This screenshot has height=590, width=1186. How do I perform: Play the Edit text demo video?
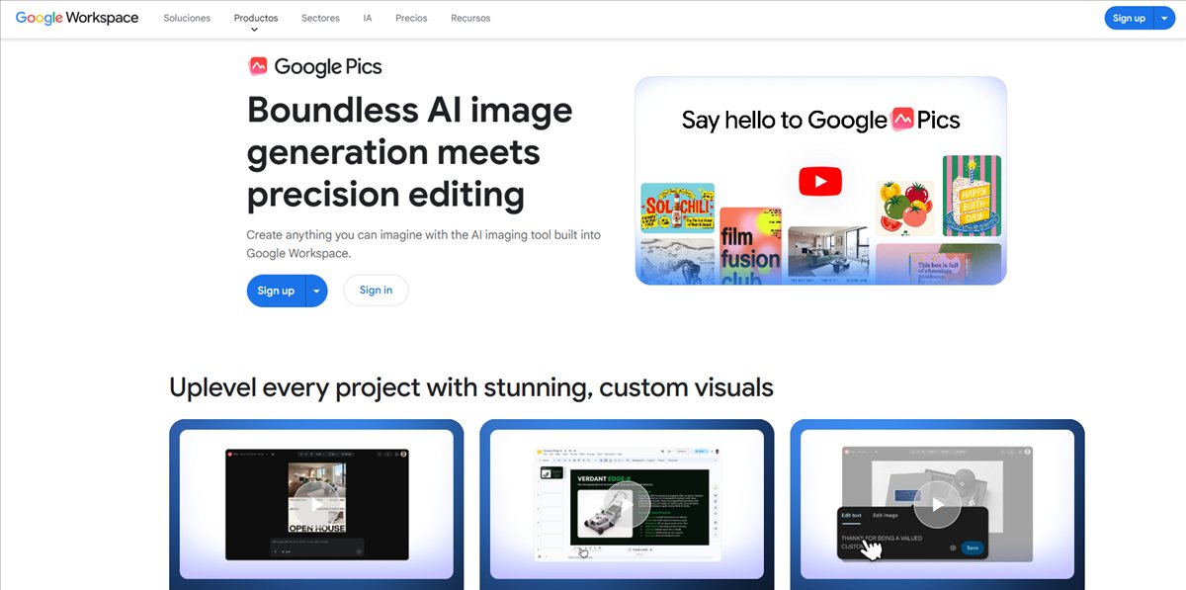[x=937, y=504]
